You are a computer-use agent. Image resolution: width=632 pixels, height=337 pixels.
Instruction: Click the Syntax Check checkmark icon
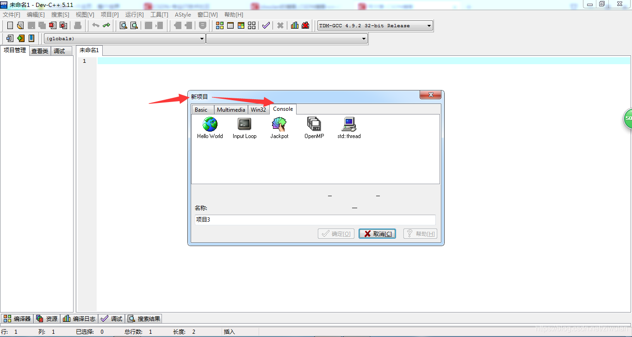tap(266, 25)
